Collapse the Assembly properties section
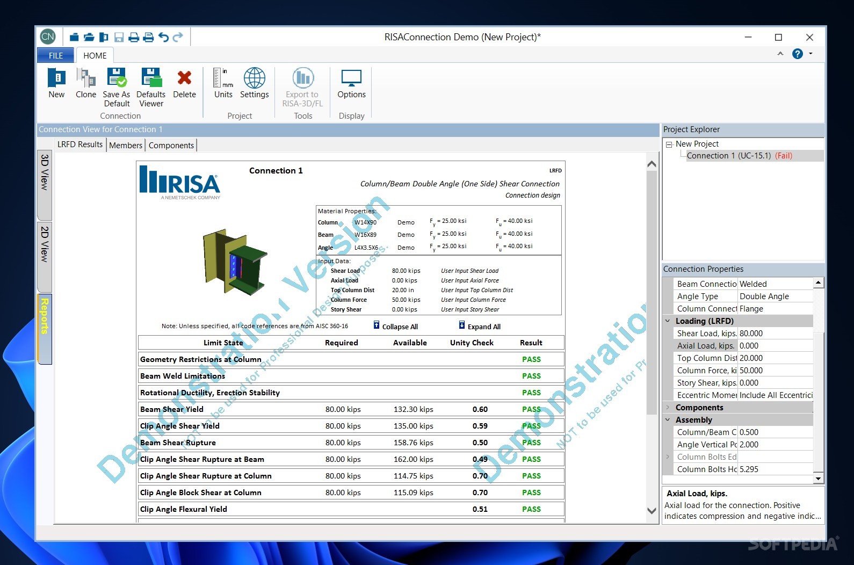The height and width of the screenshot is (565, 854). tap(668, 420)
